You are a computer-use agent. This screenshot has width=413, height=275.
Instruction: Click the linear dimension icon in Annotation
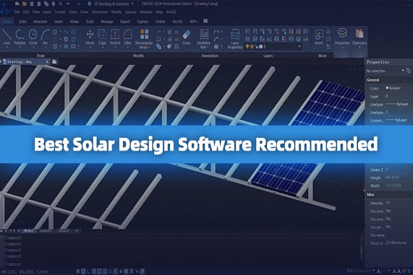(x=216, y=32)
